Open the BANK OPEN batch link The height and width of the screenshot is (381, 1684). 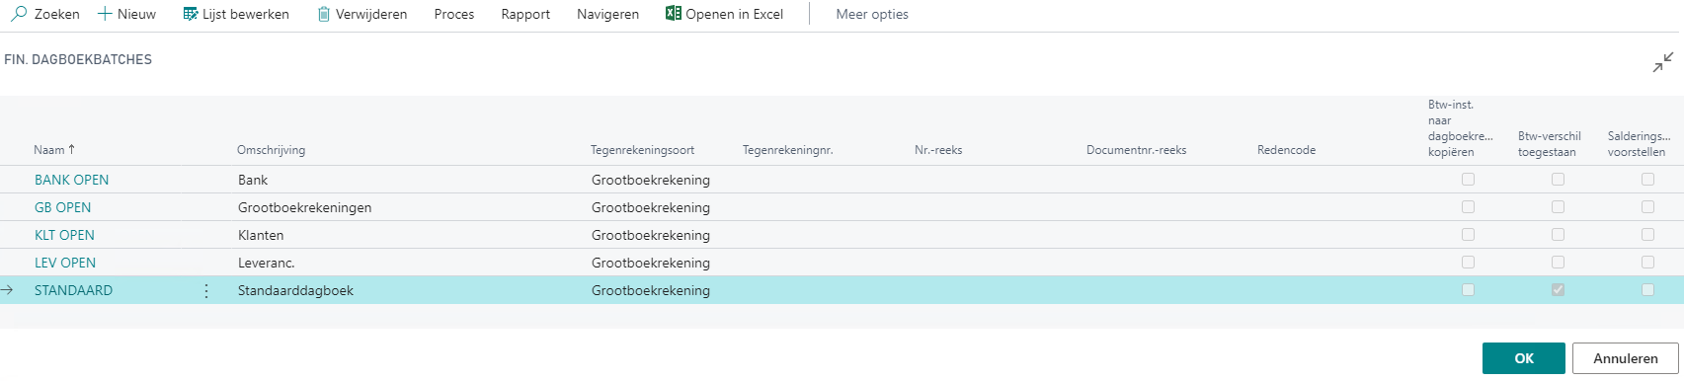pos(72,180)
